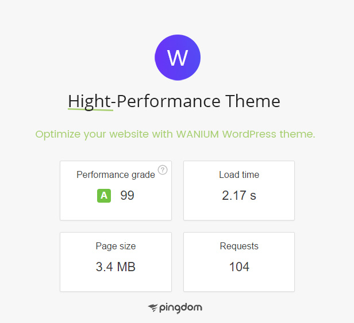Click the Performance grade label
This screenshot has height=323, width=354.
point(116,175)
